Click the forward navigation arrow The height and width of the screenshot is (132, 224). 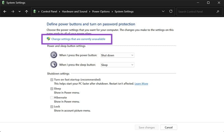[x=13, y=11]
